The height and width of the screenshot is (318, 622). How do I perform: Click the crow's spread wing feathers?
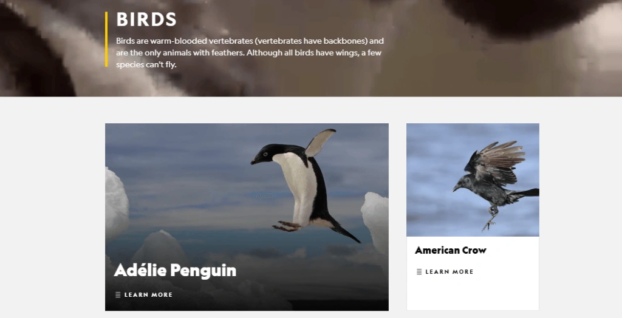[x=500, y=158]
